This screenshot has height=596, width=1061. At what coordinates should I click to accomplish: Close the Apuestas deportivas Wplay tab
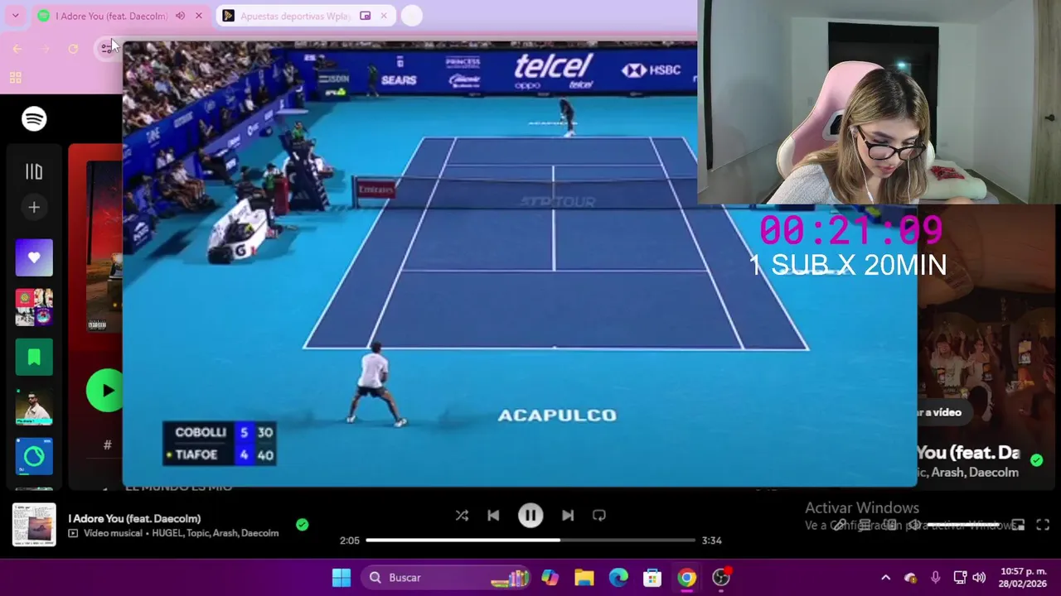coord(383,16)
